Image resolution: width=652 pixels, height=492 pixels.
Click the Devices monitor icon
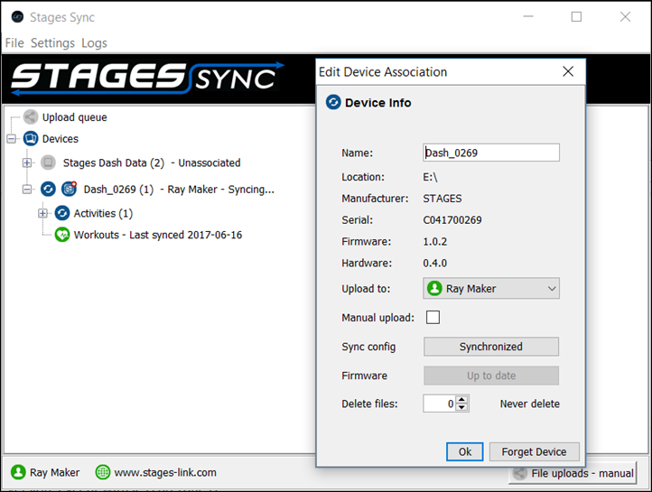(31, 139)
